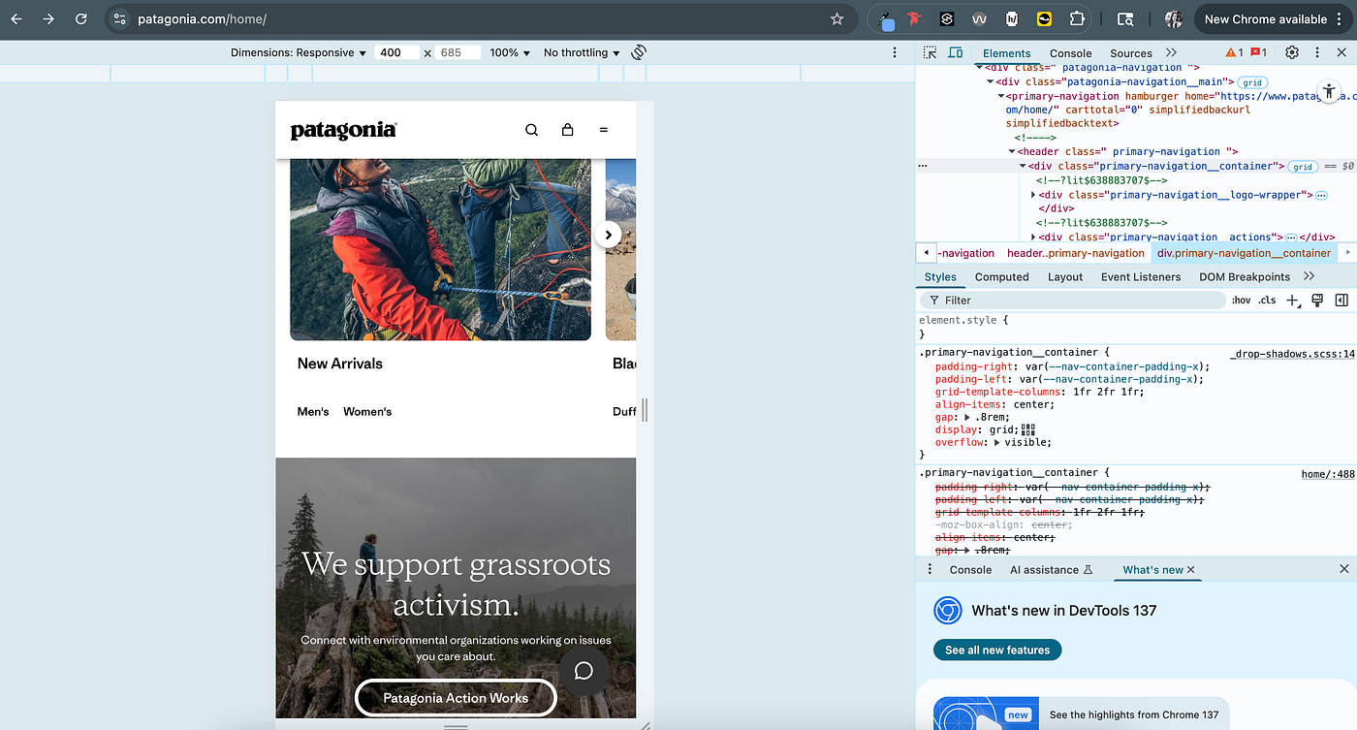Open the black S-logo extension
The image size is (1357, 730).
coord(947,18)
